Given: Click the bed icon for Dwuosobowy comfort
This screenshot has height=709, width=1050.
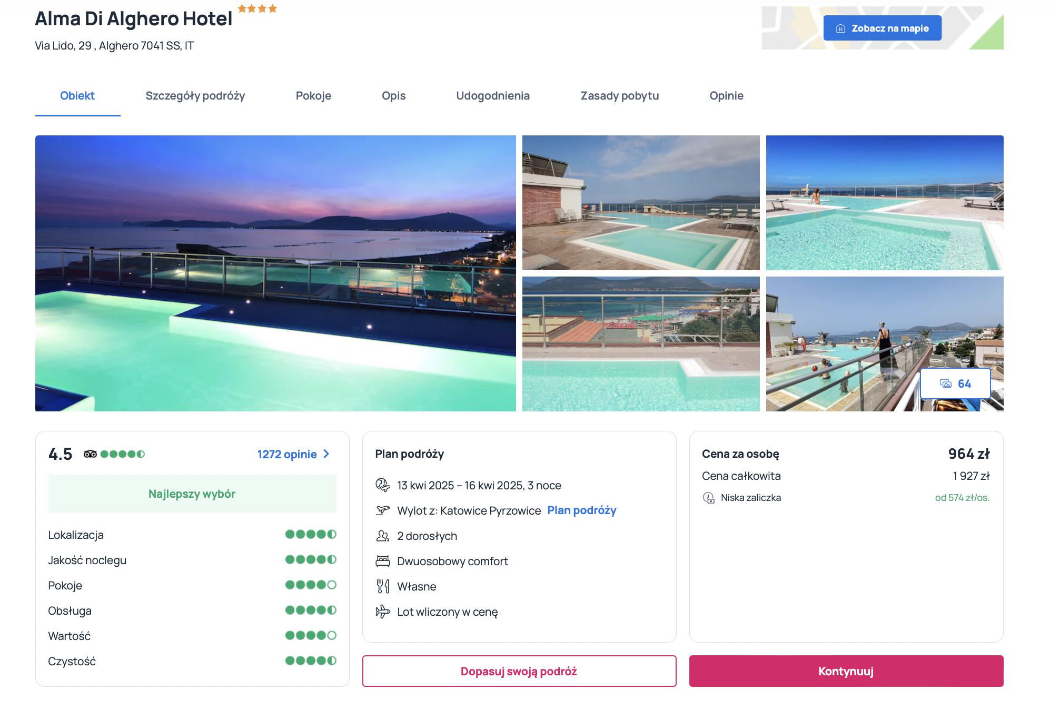Looking at the screenshot, I should coord(383,561).
